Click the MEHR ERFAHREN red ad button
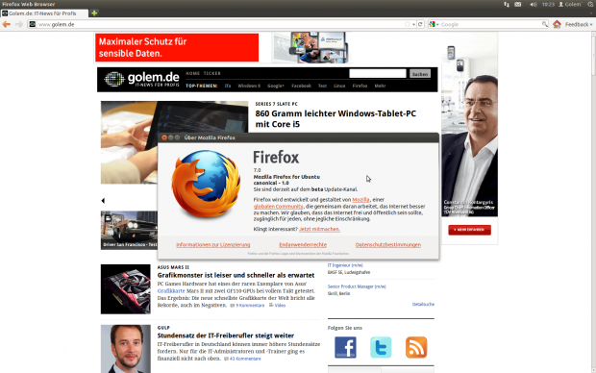Screen dimensions: 596x373 click(469, 230)
